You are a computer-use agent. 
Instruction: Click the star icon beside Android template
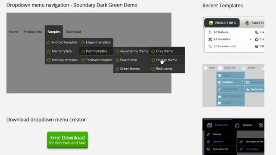point(49,42)
